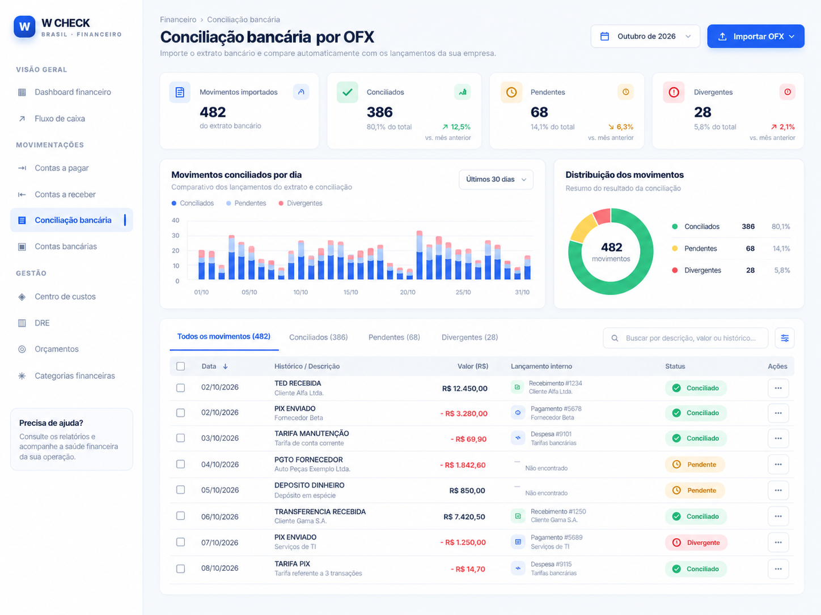Expand the Importar OFX dropdown button
The height and width of the screenshot is (615, 821).
755,36
